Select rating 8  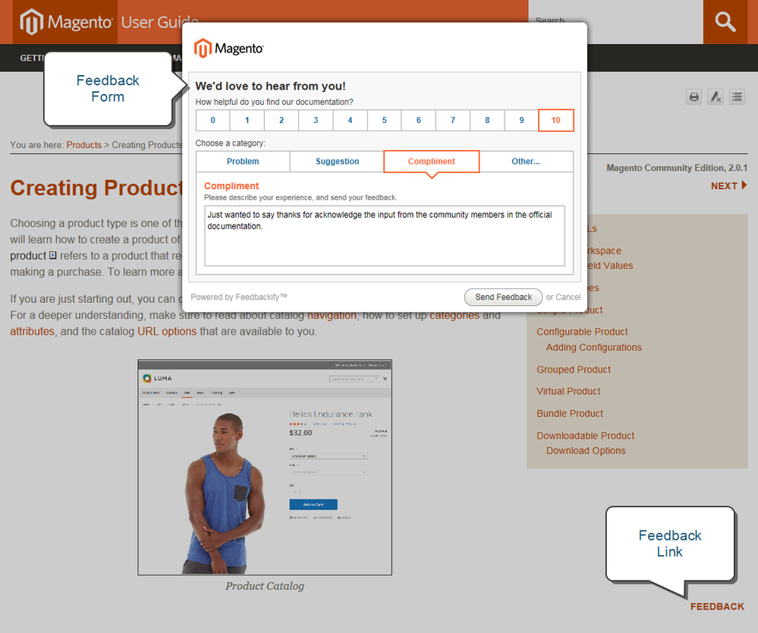coord(487,121)
